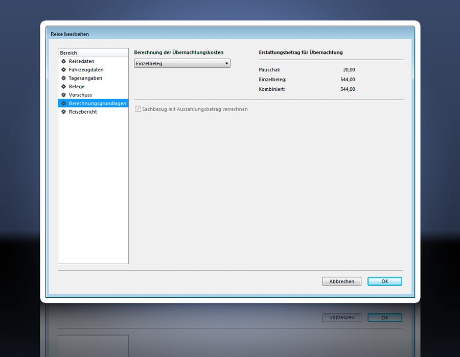The height and width of the screenshot is (357, 460).
Task: Click the gear icon beside Tagesangaben
Action: [x=63, y=78]
